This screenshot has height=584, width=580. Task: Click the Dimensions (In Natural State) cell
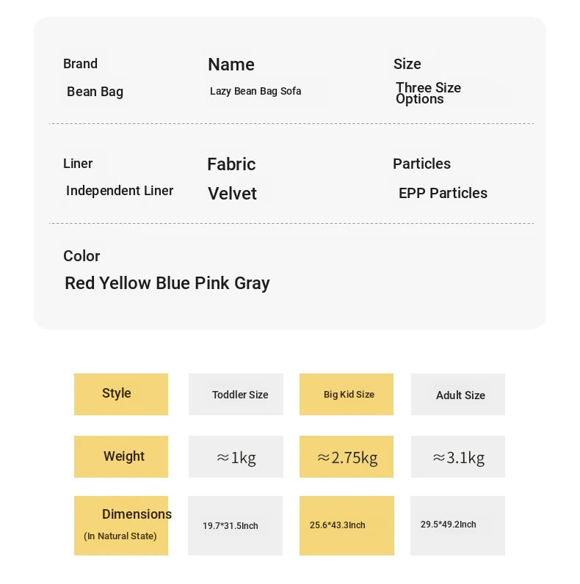pos(121,525)
